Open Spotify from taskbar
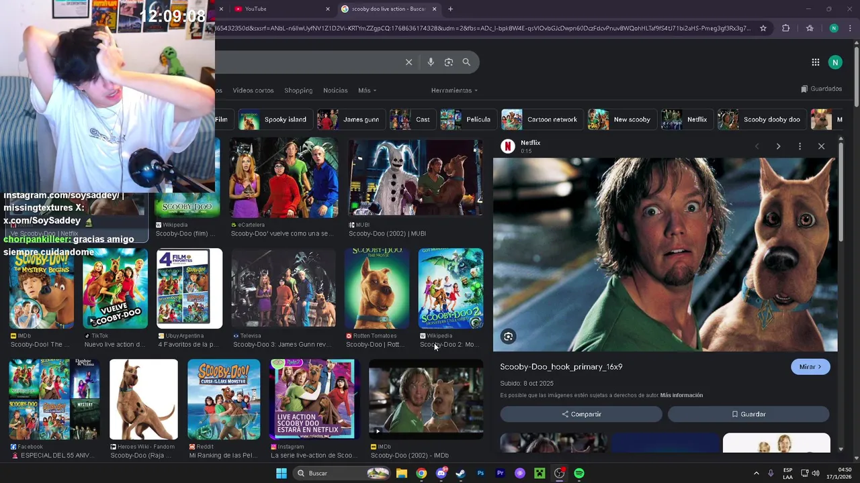This screenshot has width=860, height=483. coord(579,474)
